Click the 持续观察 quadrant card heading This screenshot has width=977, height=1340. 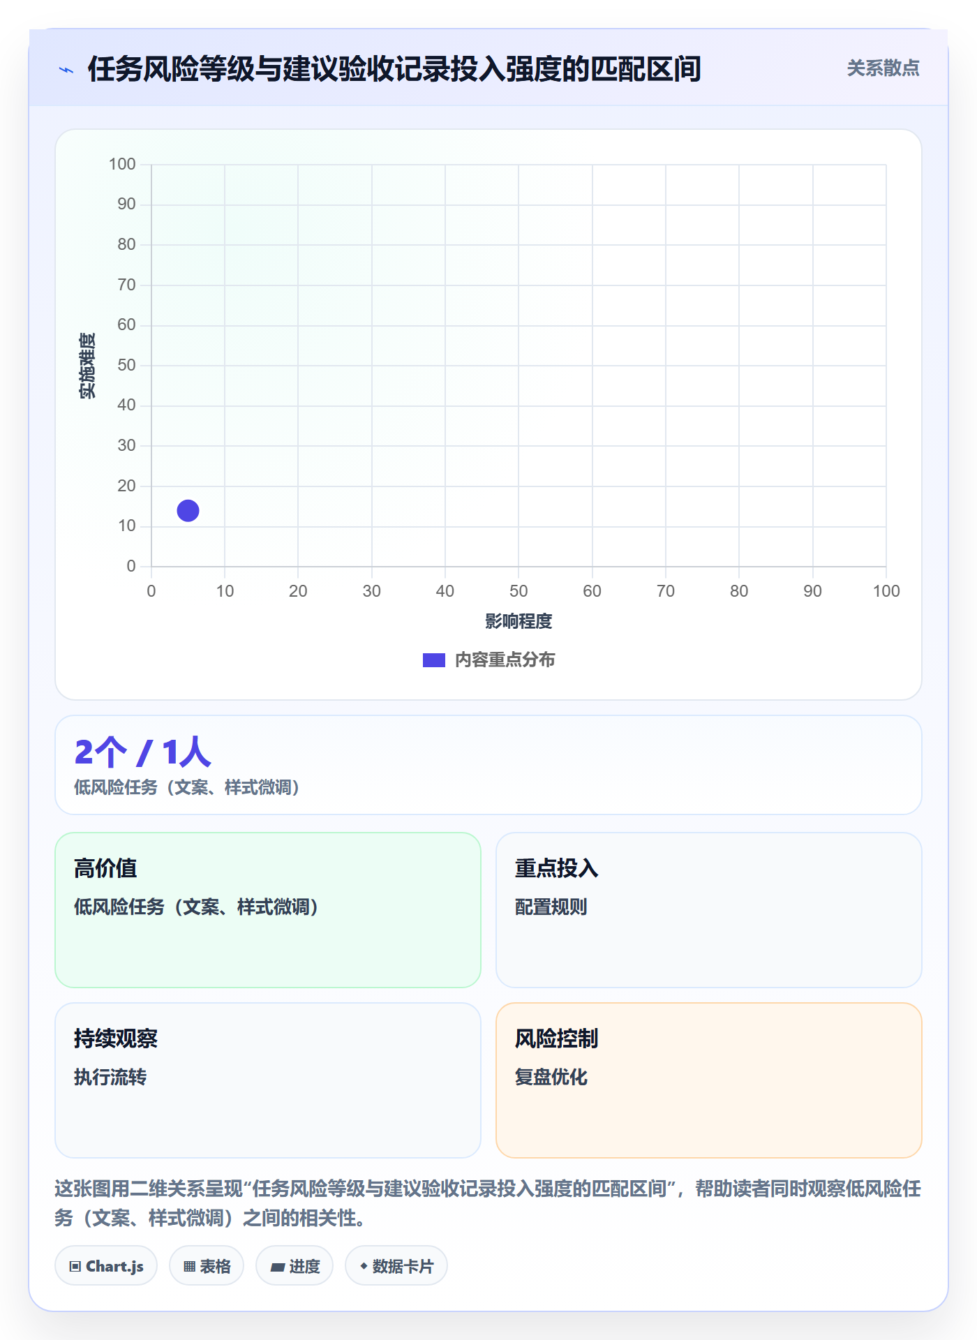[x=116, y=1038]
